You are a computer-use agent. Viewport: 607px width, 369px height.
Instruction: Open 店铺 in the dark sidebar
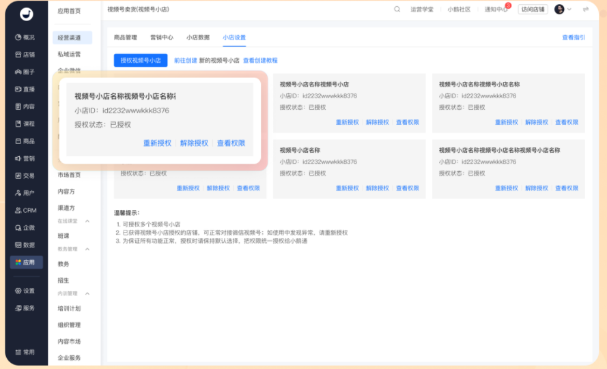coord(25,55)
